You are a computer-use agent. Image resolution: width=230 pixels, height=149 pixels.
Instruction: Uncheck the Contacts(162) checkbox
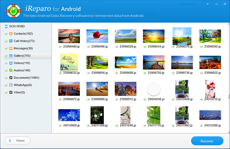(6, 34)
